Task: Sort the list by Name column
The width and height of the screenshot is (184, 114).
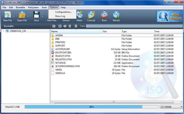Action: (76, 31)
